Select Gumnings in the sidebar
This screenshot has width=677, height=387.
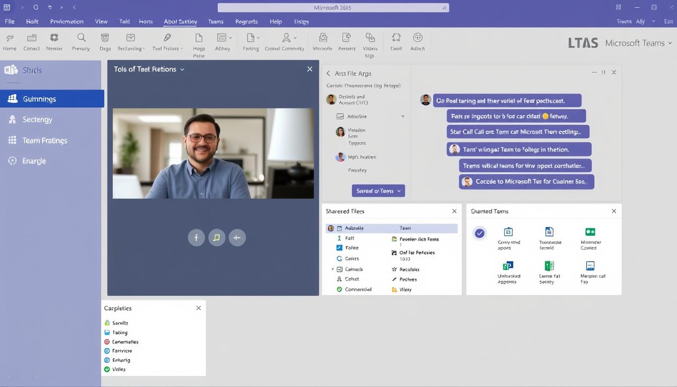[x=52, y=99]
